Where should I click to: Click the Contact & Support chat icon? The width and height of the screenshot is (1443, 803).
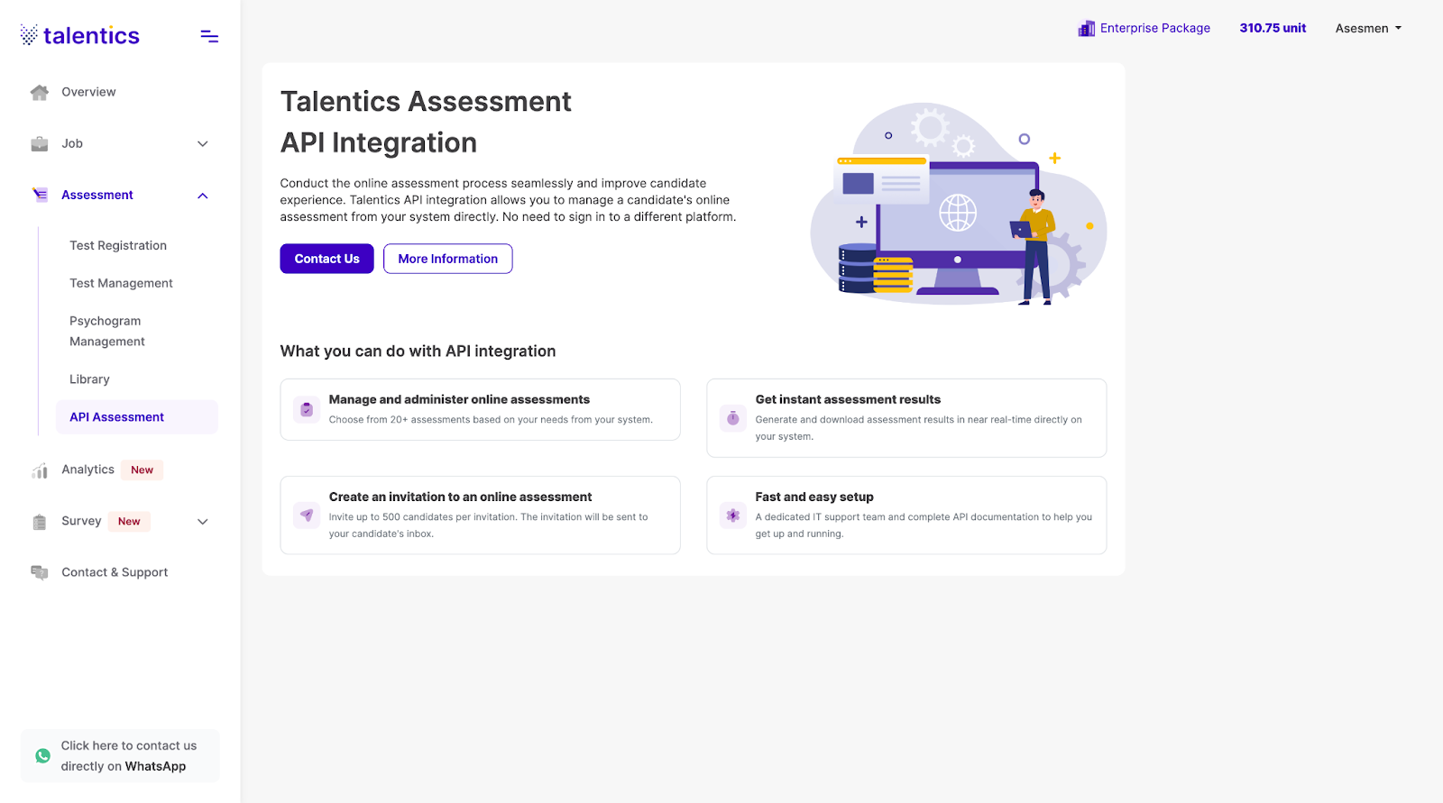[x=40, y=572]
